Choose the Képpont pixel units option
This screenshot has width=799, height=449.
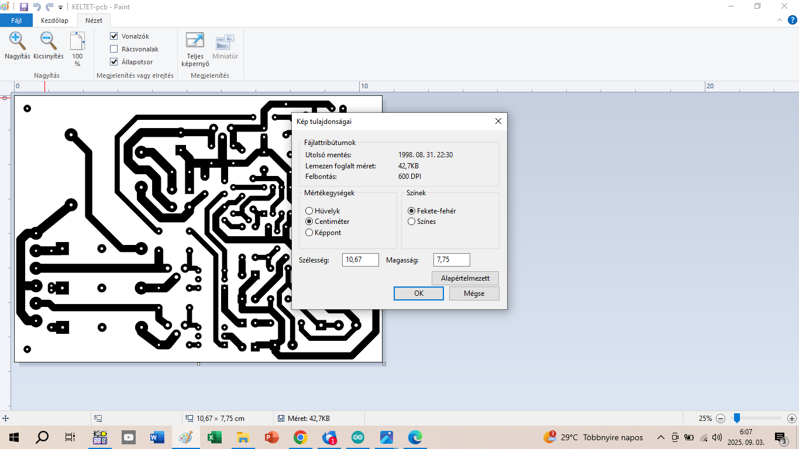tap(309, 233)
